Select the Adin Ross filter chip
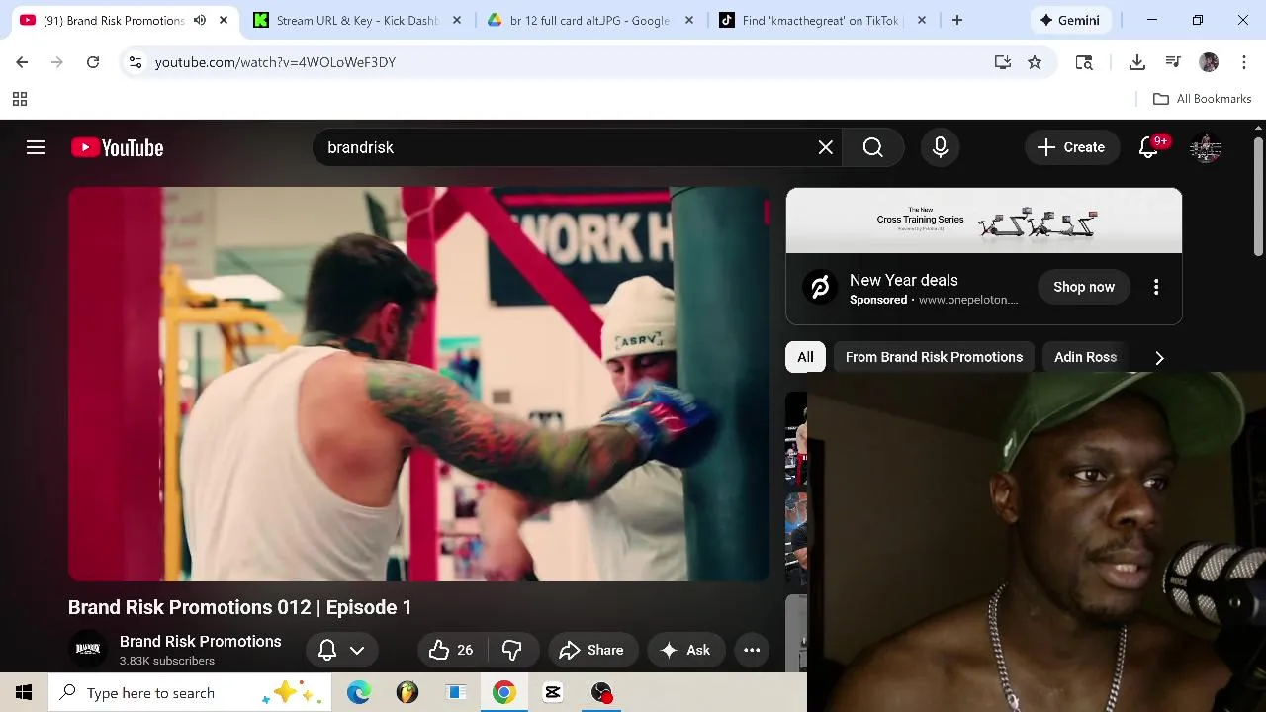The image size is (1266, 712). click(x=1085, y=357)
